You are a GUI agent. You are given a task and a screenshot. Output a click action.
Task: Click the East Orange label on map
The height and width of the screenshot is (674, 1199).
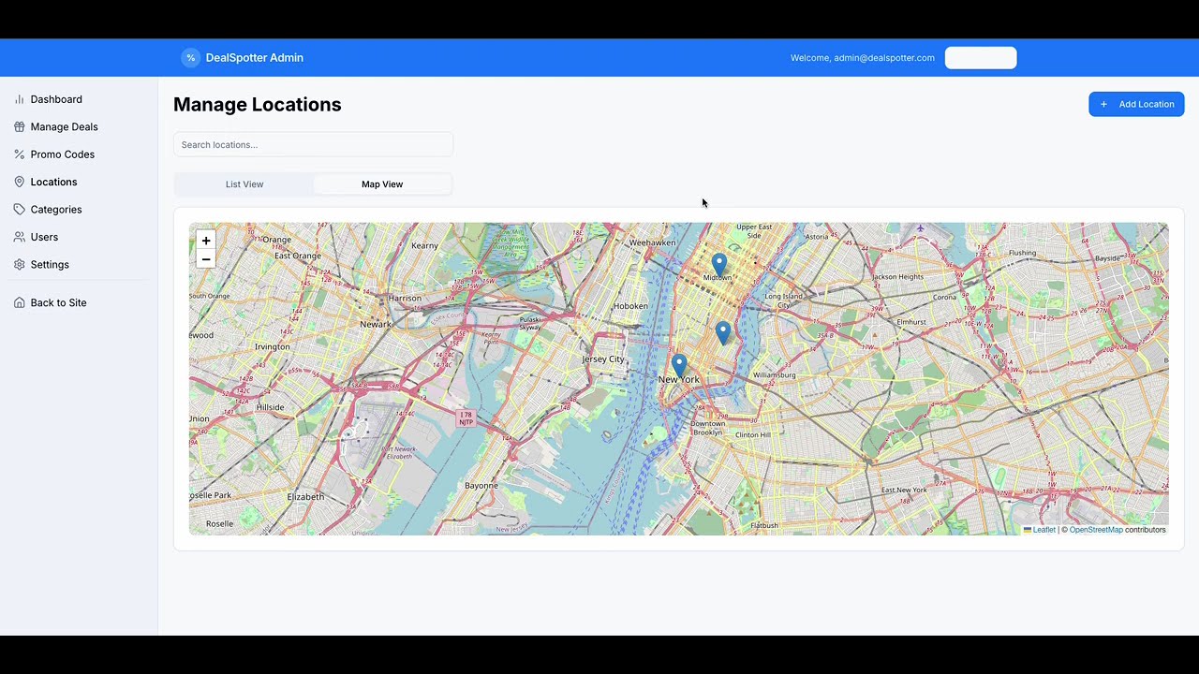pyautogui.click(x=298, y=256)
